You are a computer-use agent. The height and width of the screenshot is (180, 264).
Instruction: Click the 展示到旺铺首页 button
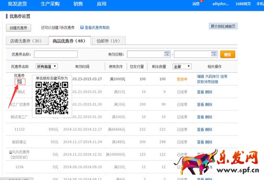pyautogui.click(x=223, y=26)
